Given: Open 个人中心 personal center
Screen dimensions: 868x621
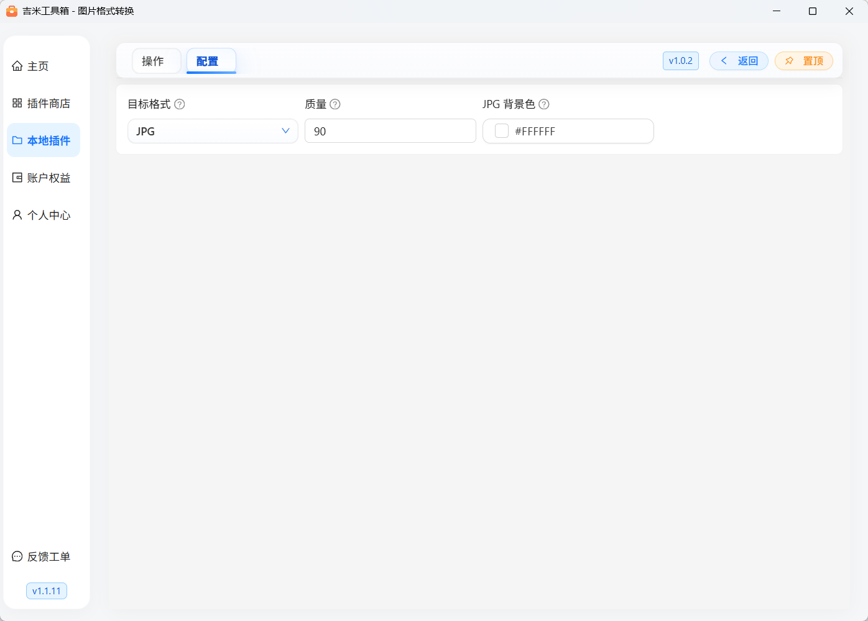Looking at the screenshot, I should 43,215.
